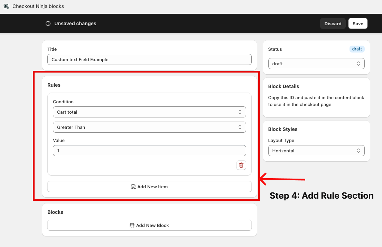Screen dimensions: 382x247
Task: Delete the rule with the trash icon
Action: [241, 165]
